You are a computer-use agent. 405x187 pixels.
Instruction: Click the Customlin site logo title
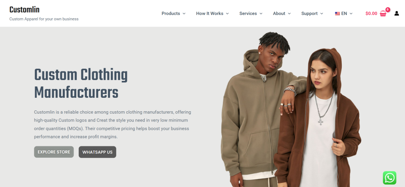pyautogui.click(x=25, y=10)
